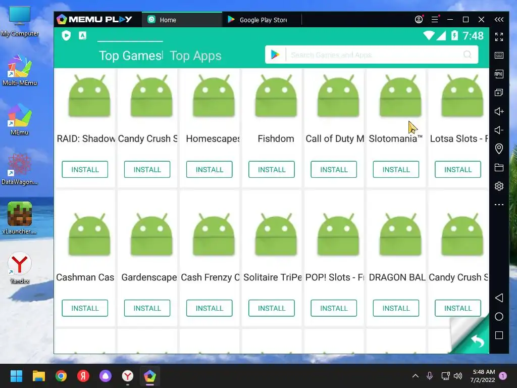Increase volume with the speaker-plus icon
Image resolution: width=517 pixels, height=388 pixels.
click(x=499, y=111)
